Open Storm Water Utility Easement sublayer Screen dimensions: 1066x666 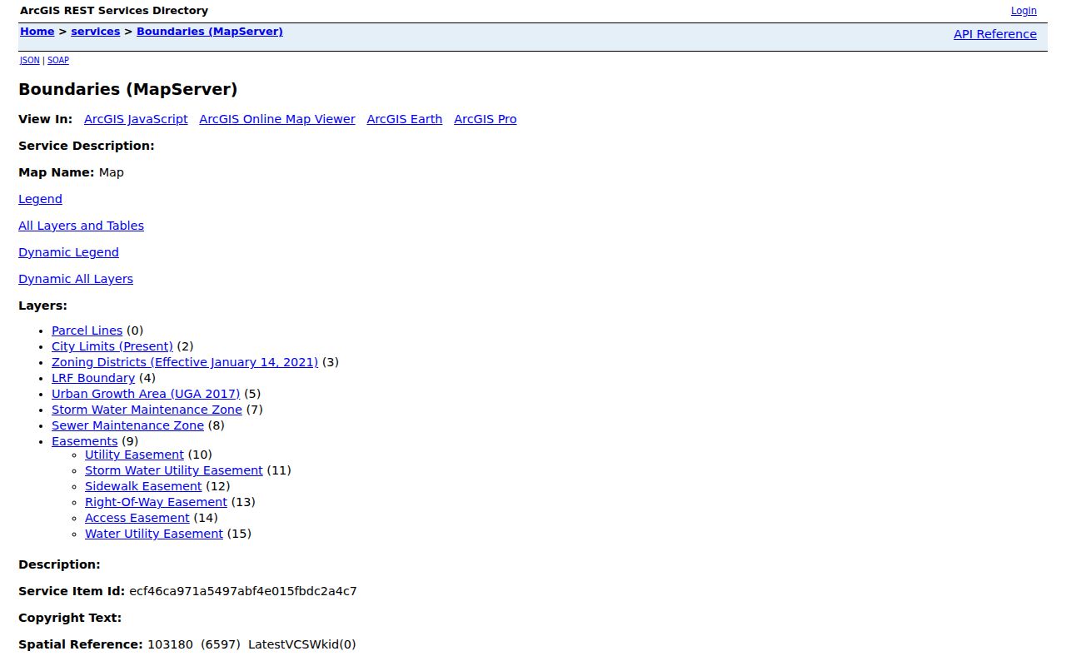(x=174, y=470)
